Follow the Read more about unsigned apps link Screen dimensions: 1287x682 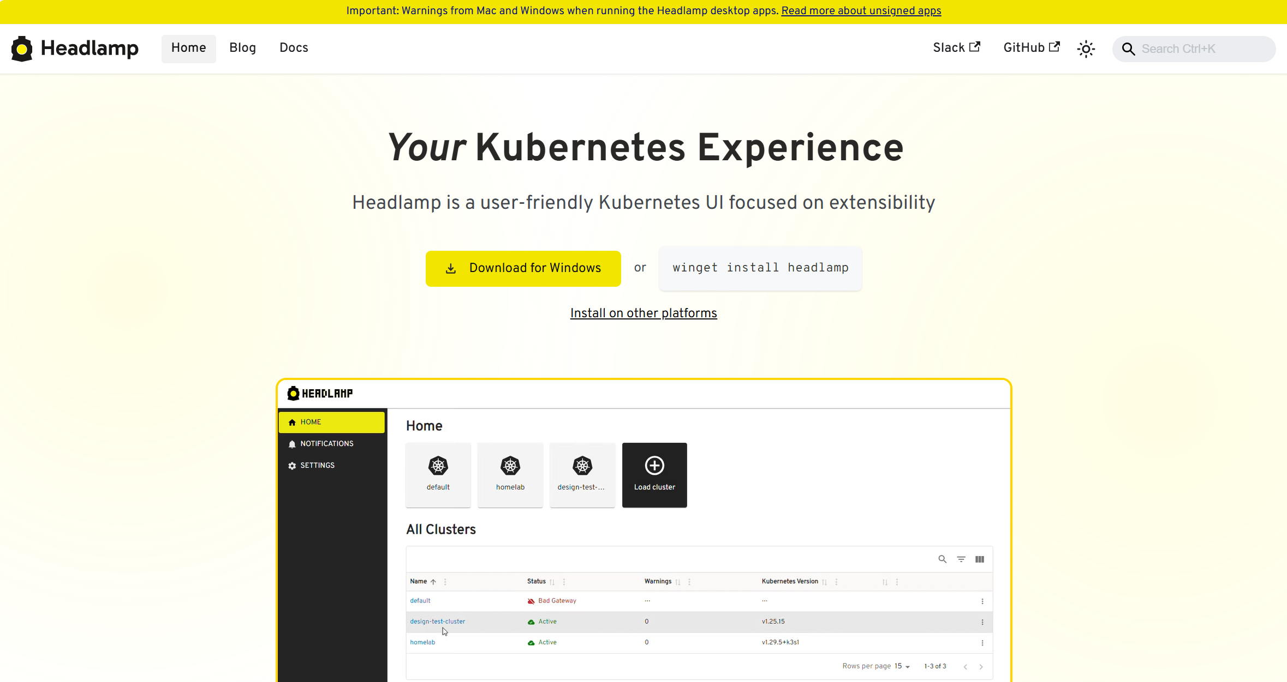[861, 11]
